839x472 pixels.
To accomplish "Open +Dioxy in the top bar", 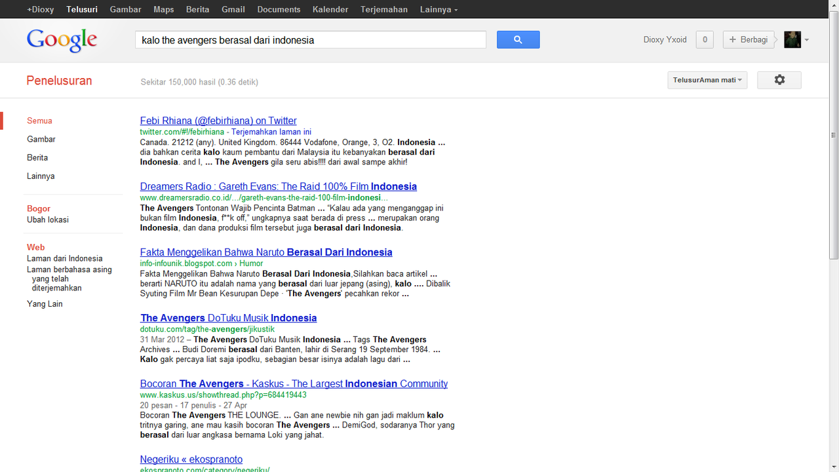I will point(41,9).
